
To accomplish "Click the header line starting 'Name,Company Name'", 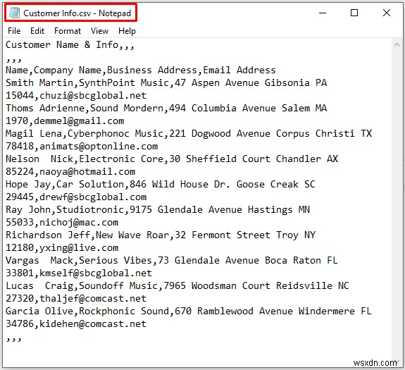I will 141,70.
